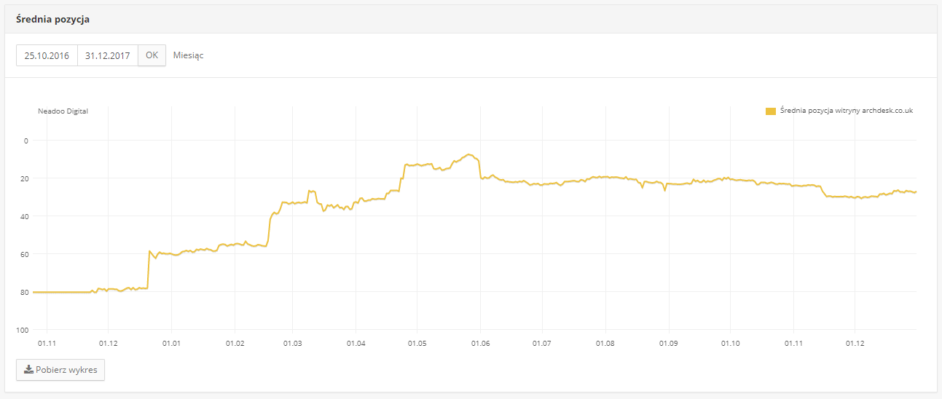942x399 pixels.
Task: Click the 01.08 x-axis date label
Action: [605, 343]
